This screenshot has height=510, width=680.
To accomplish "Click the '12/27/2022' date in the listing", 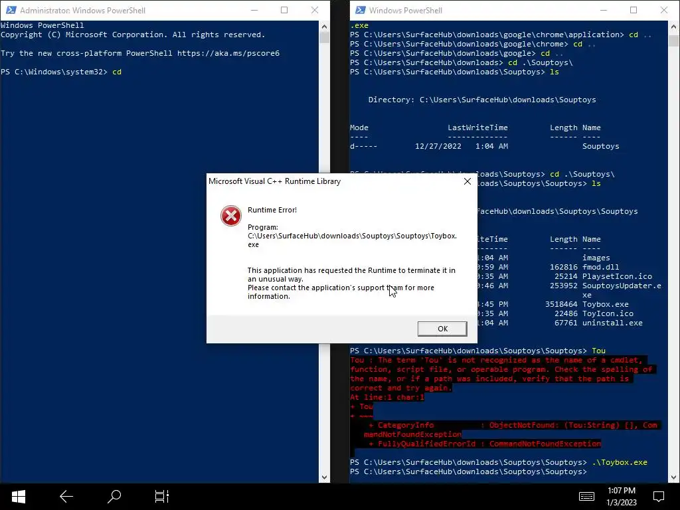I will pos(438,146).
